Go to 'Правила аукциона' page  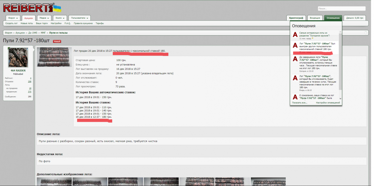click(x=83, y=23)
